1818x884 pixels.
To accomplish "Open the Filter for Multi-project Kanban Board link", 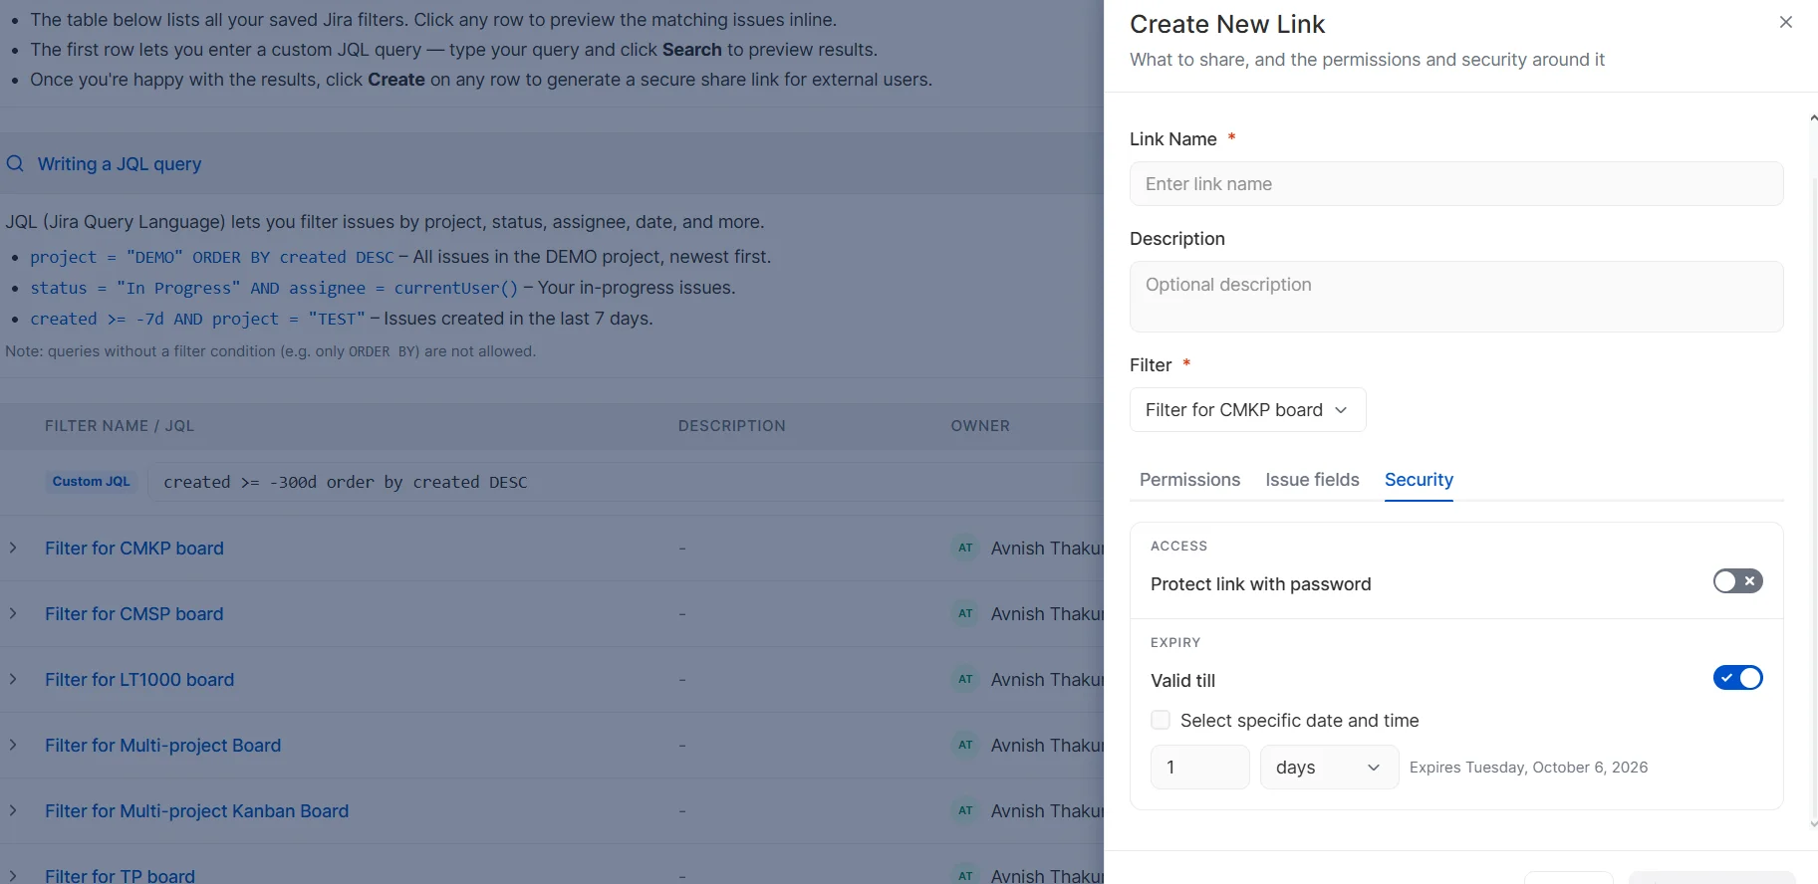I will click(196, 811).
